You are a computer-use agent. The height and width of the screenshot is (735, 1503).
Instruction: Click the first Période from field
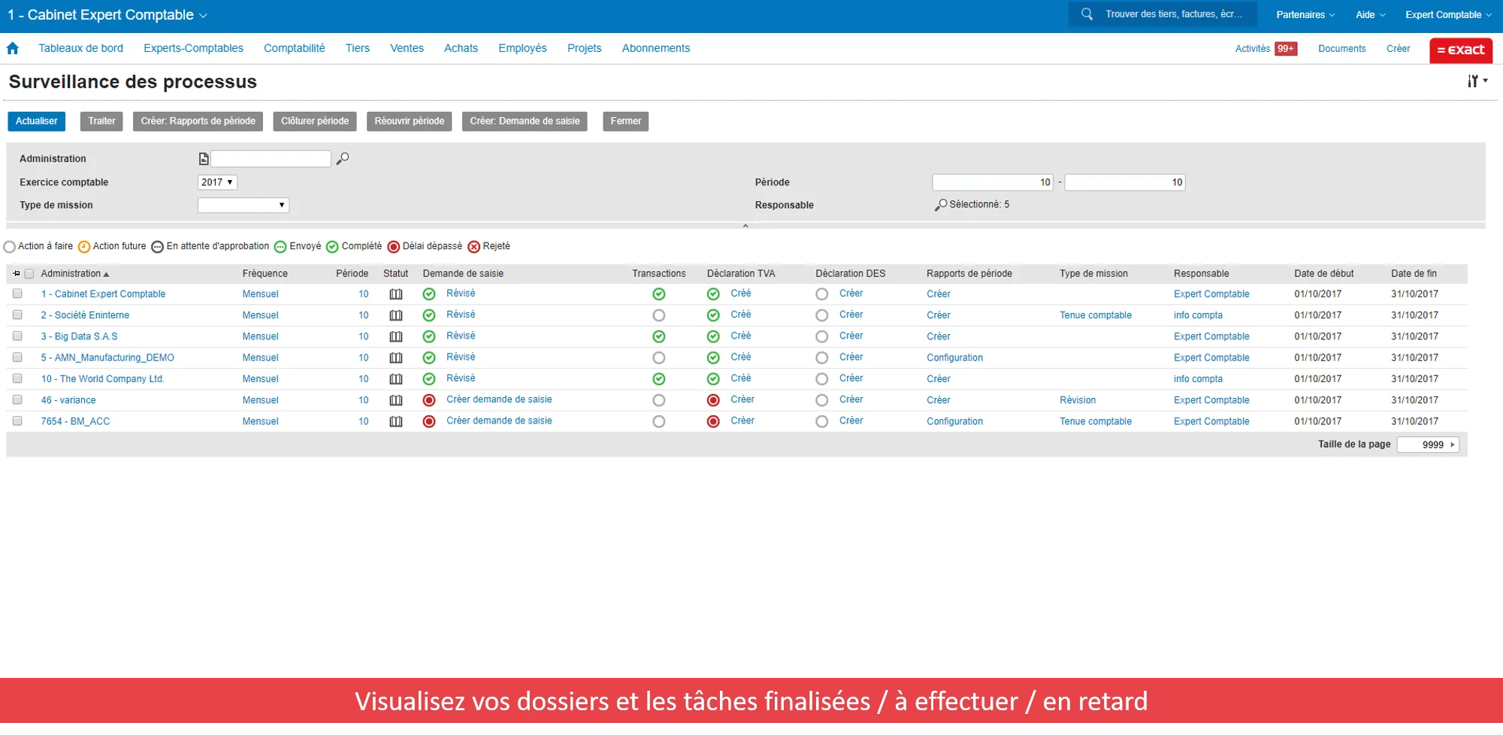993,182
